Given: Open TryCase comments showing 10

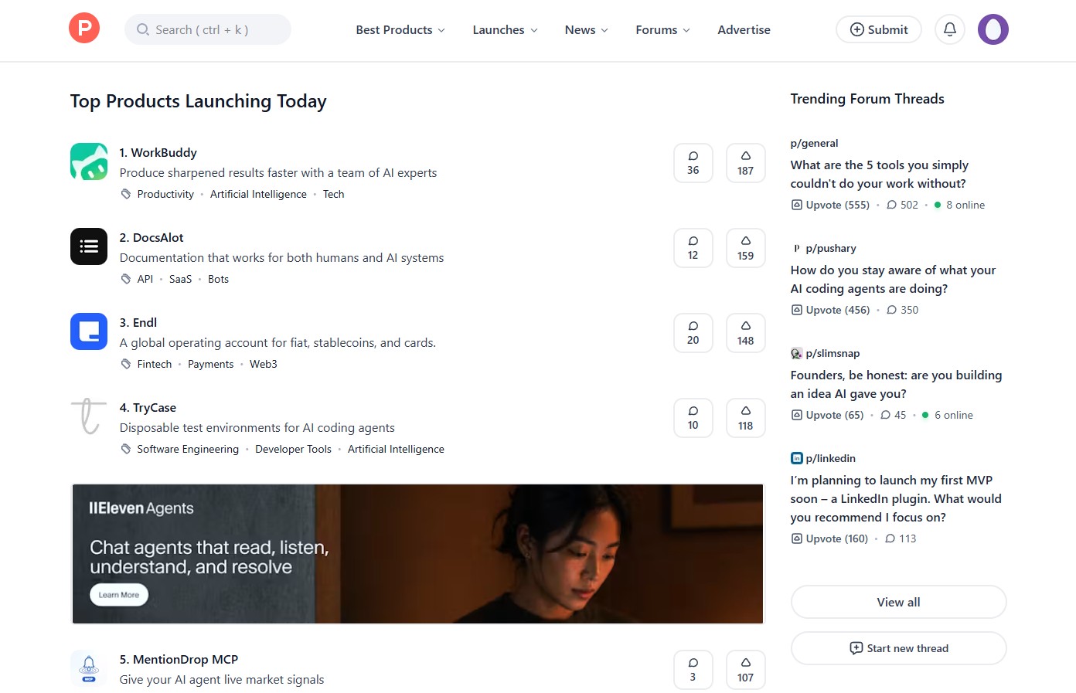Looking at the screenshot, I should (x=693, y=418).
